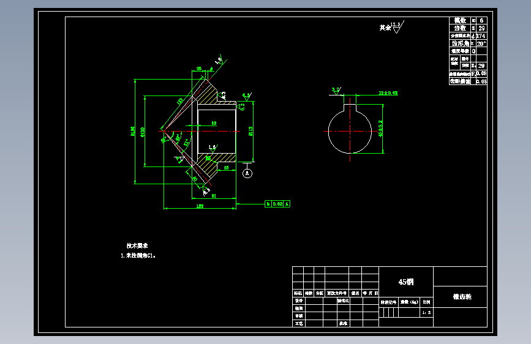Viewport: 531px width, 344px height.
Task: Click the keyway width dimension starting with '22±'
Action: [388, 93]
